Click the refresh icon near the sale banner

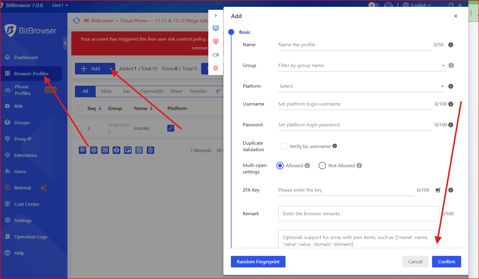pos(77,20)
